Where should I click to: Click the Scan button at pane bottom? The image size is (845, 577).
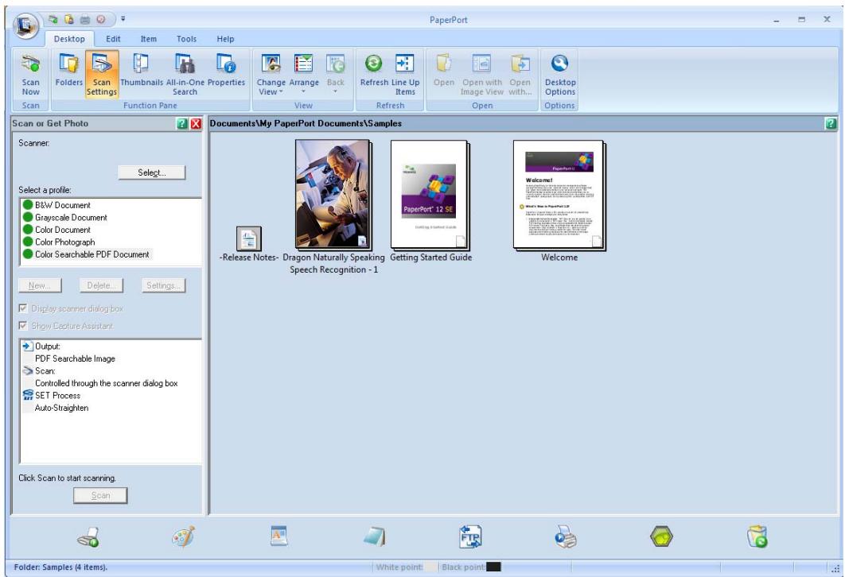(x=100, y=495)
